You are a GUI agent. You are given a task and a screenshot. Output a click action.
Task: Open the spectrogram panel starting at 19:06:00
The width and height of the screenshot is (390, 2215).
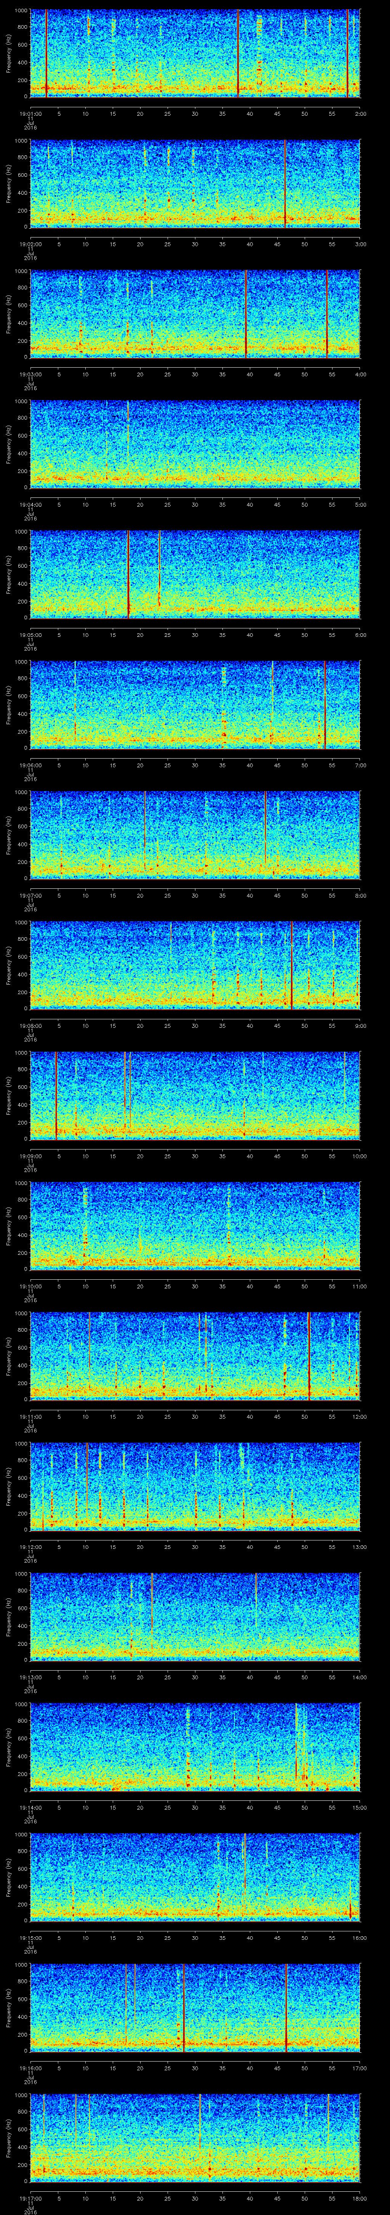click(195, 704)
